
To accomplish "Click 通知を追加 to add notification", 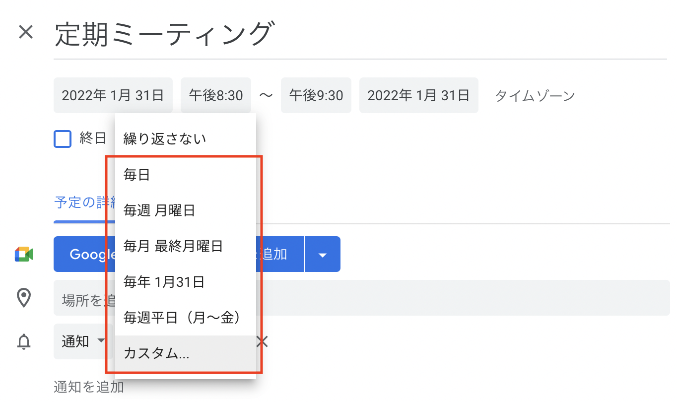I will pos(89,387).
